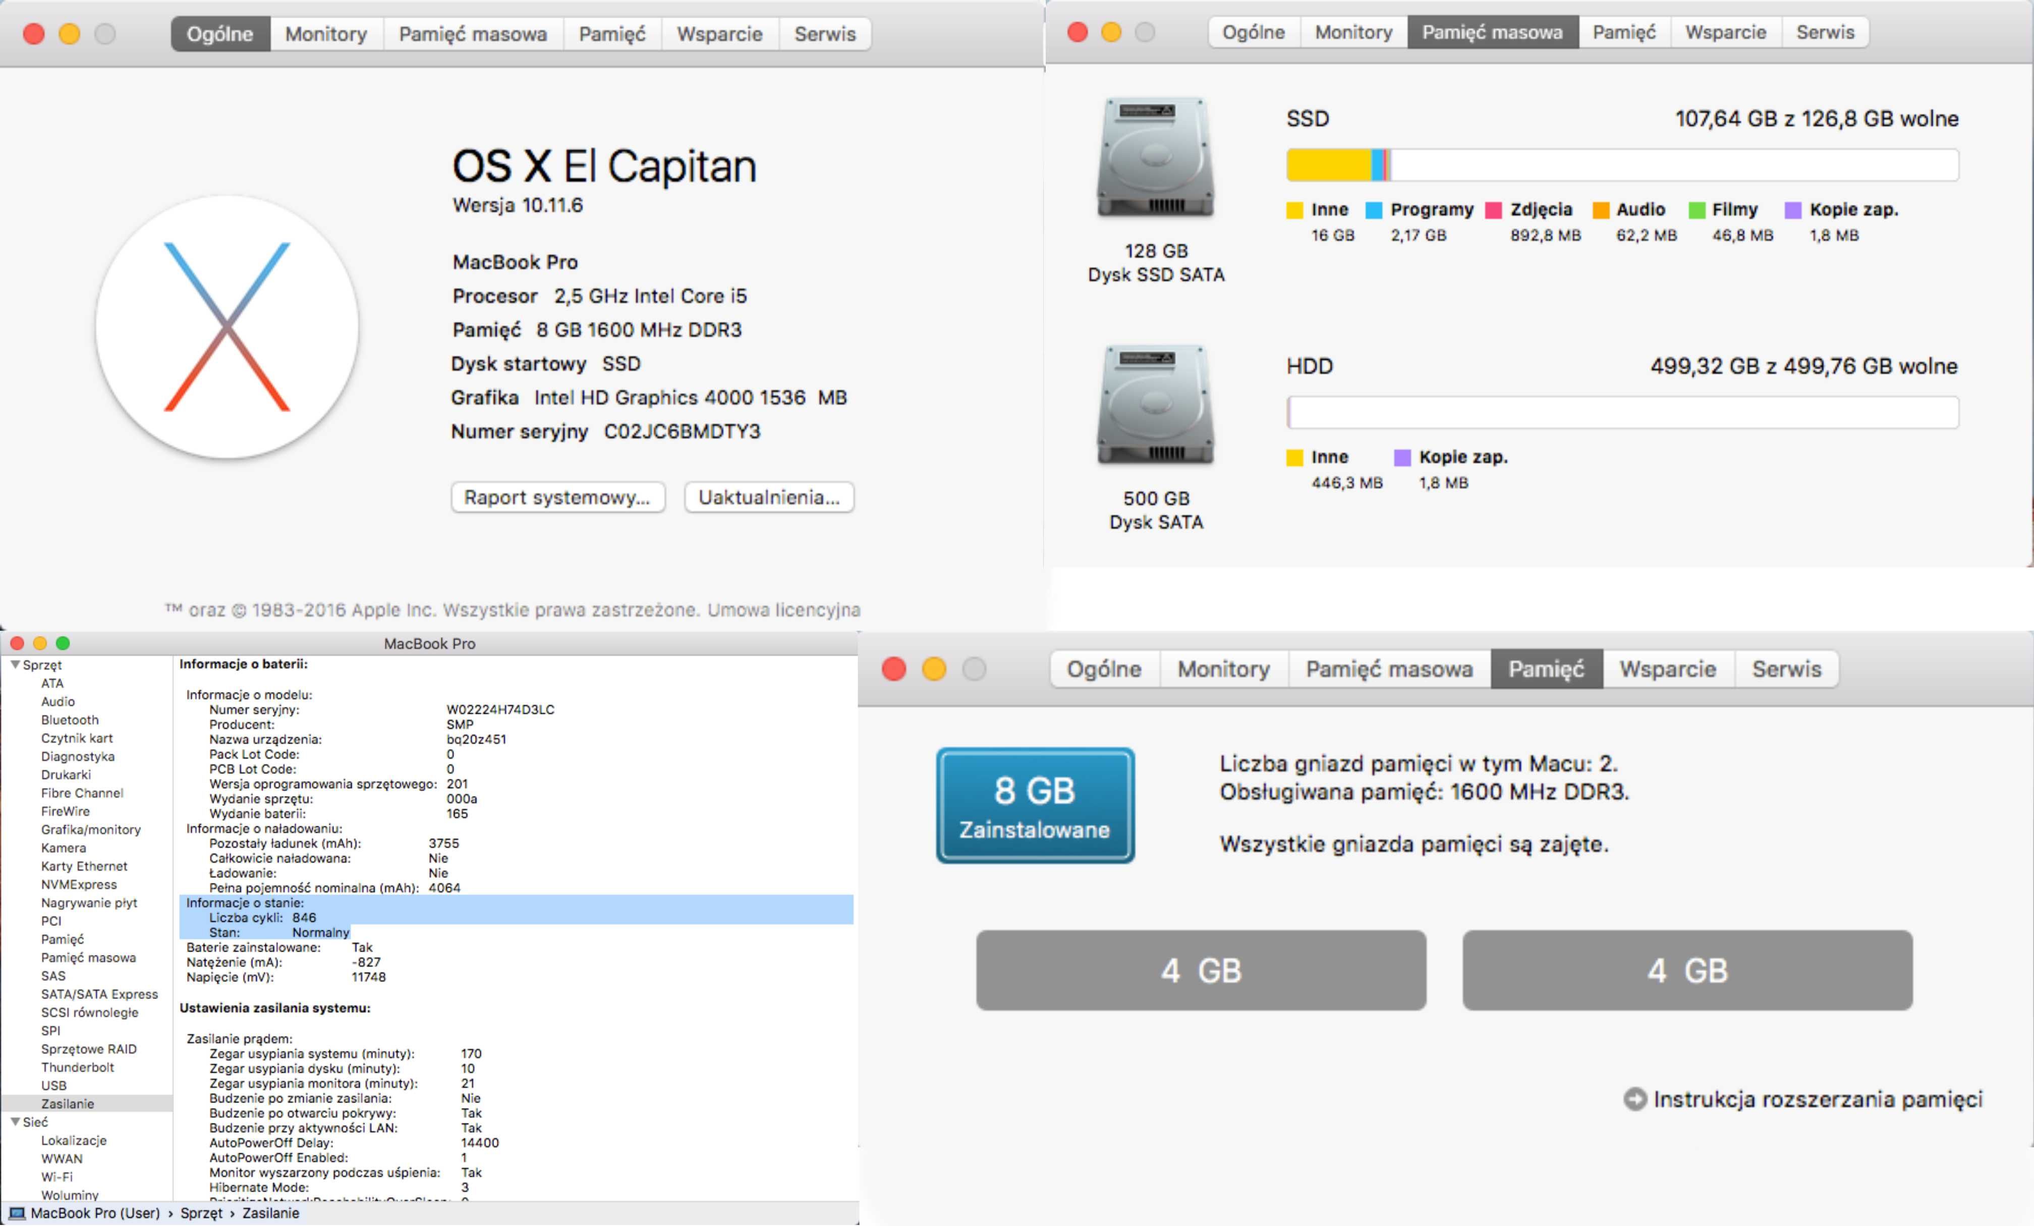Open Umowa licencyjna link
Viewport: 2034px width, 1226px height.
tap(783, 610)
